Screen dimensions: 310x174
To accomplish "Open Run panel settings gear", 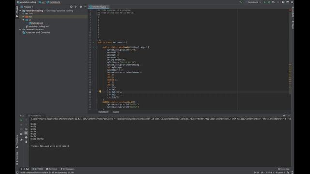I will tap(284, 116).
